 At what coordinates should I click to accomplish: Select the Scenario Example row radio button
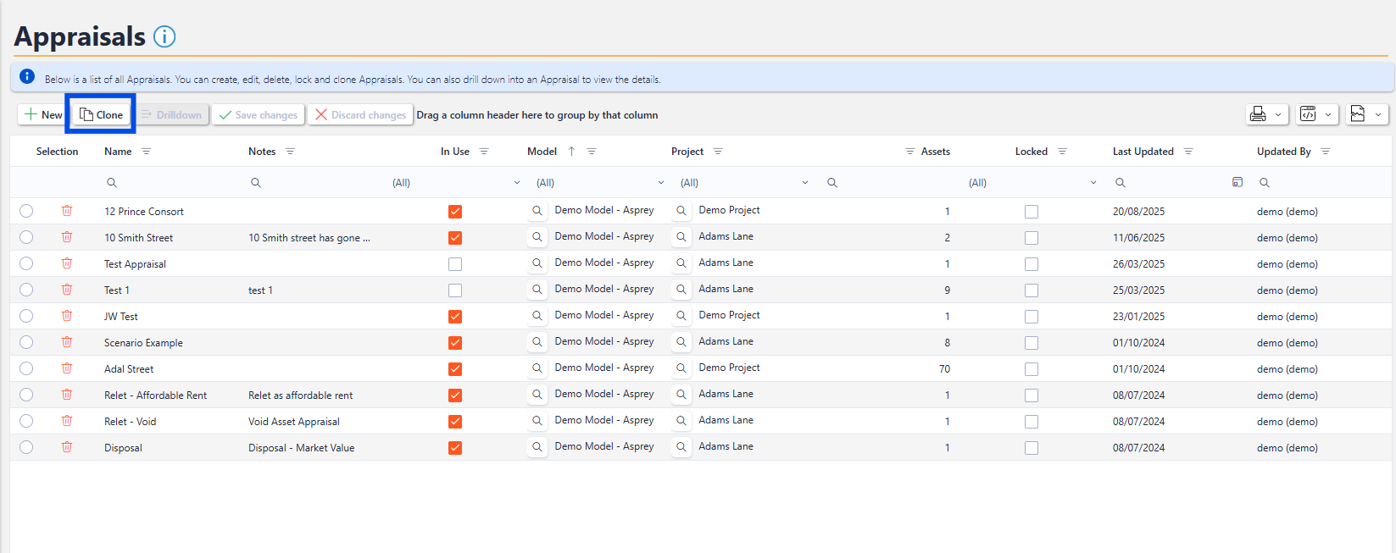pos(26,342)
